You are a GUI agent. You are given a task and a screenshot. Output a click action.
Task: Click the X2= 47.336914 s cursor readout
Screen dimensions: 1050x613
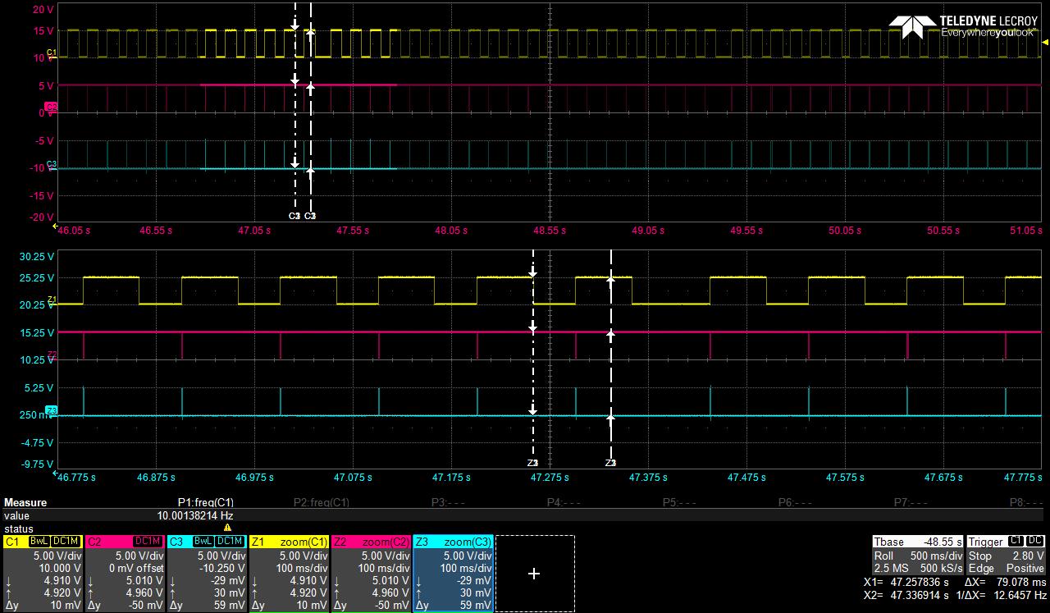pos(906,596)
